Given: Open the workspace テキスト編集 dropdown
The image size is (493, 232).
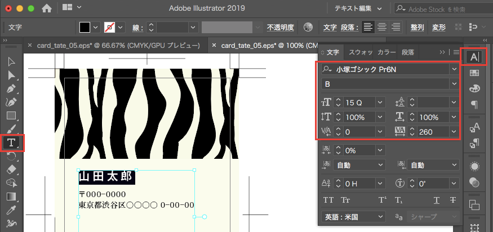Looking at the screenshot, I should click(x=358, y=9).
